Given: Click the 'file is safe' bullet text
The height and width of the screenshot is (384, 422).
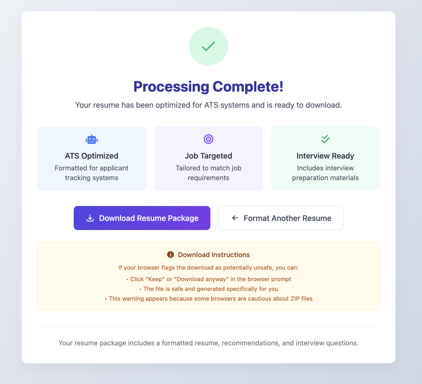Looking at the screenshot, I should click(209, 289).
